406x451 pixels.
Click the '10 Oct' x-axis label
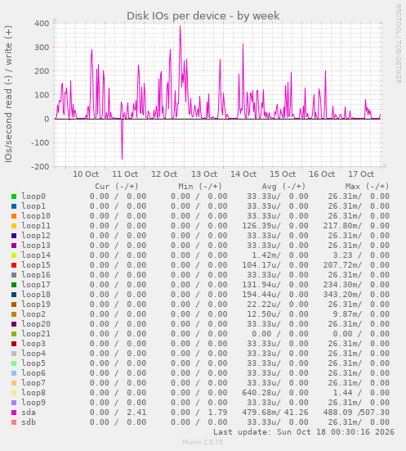86,174
